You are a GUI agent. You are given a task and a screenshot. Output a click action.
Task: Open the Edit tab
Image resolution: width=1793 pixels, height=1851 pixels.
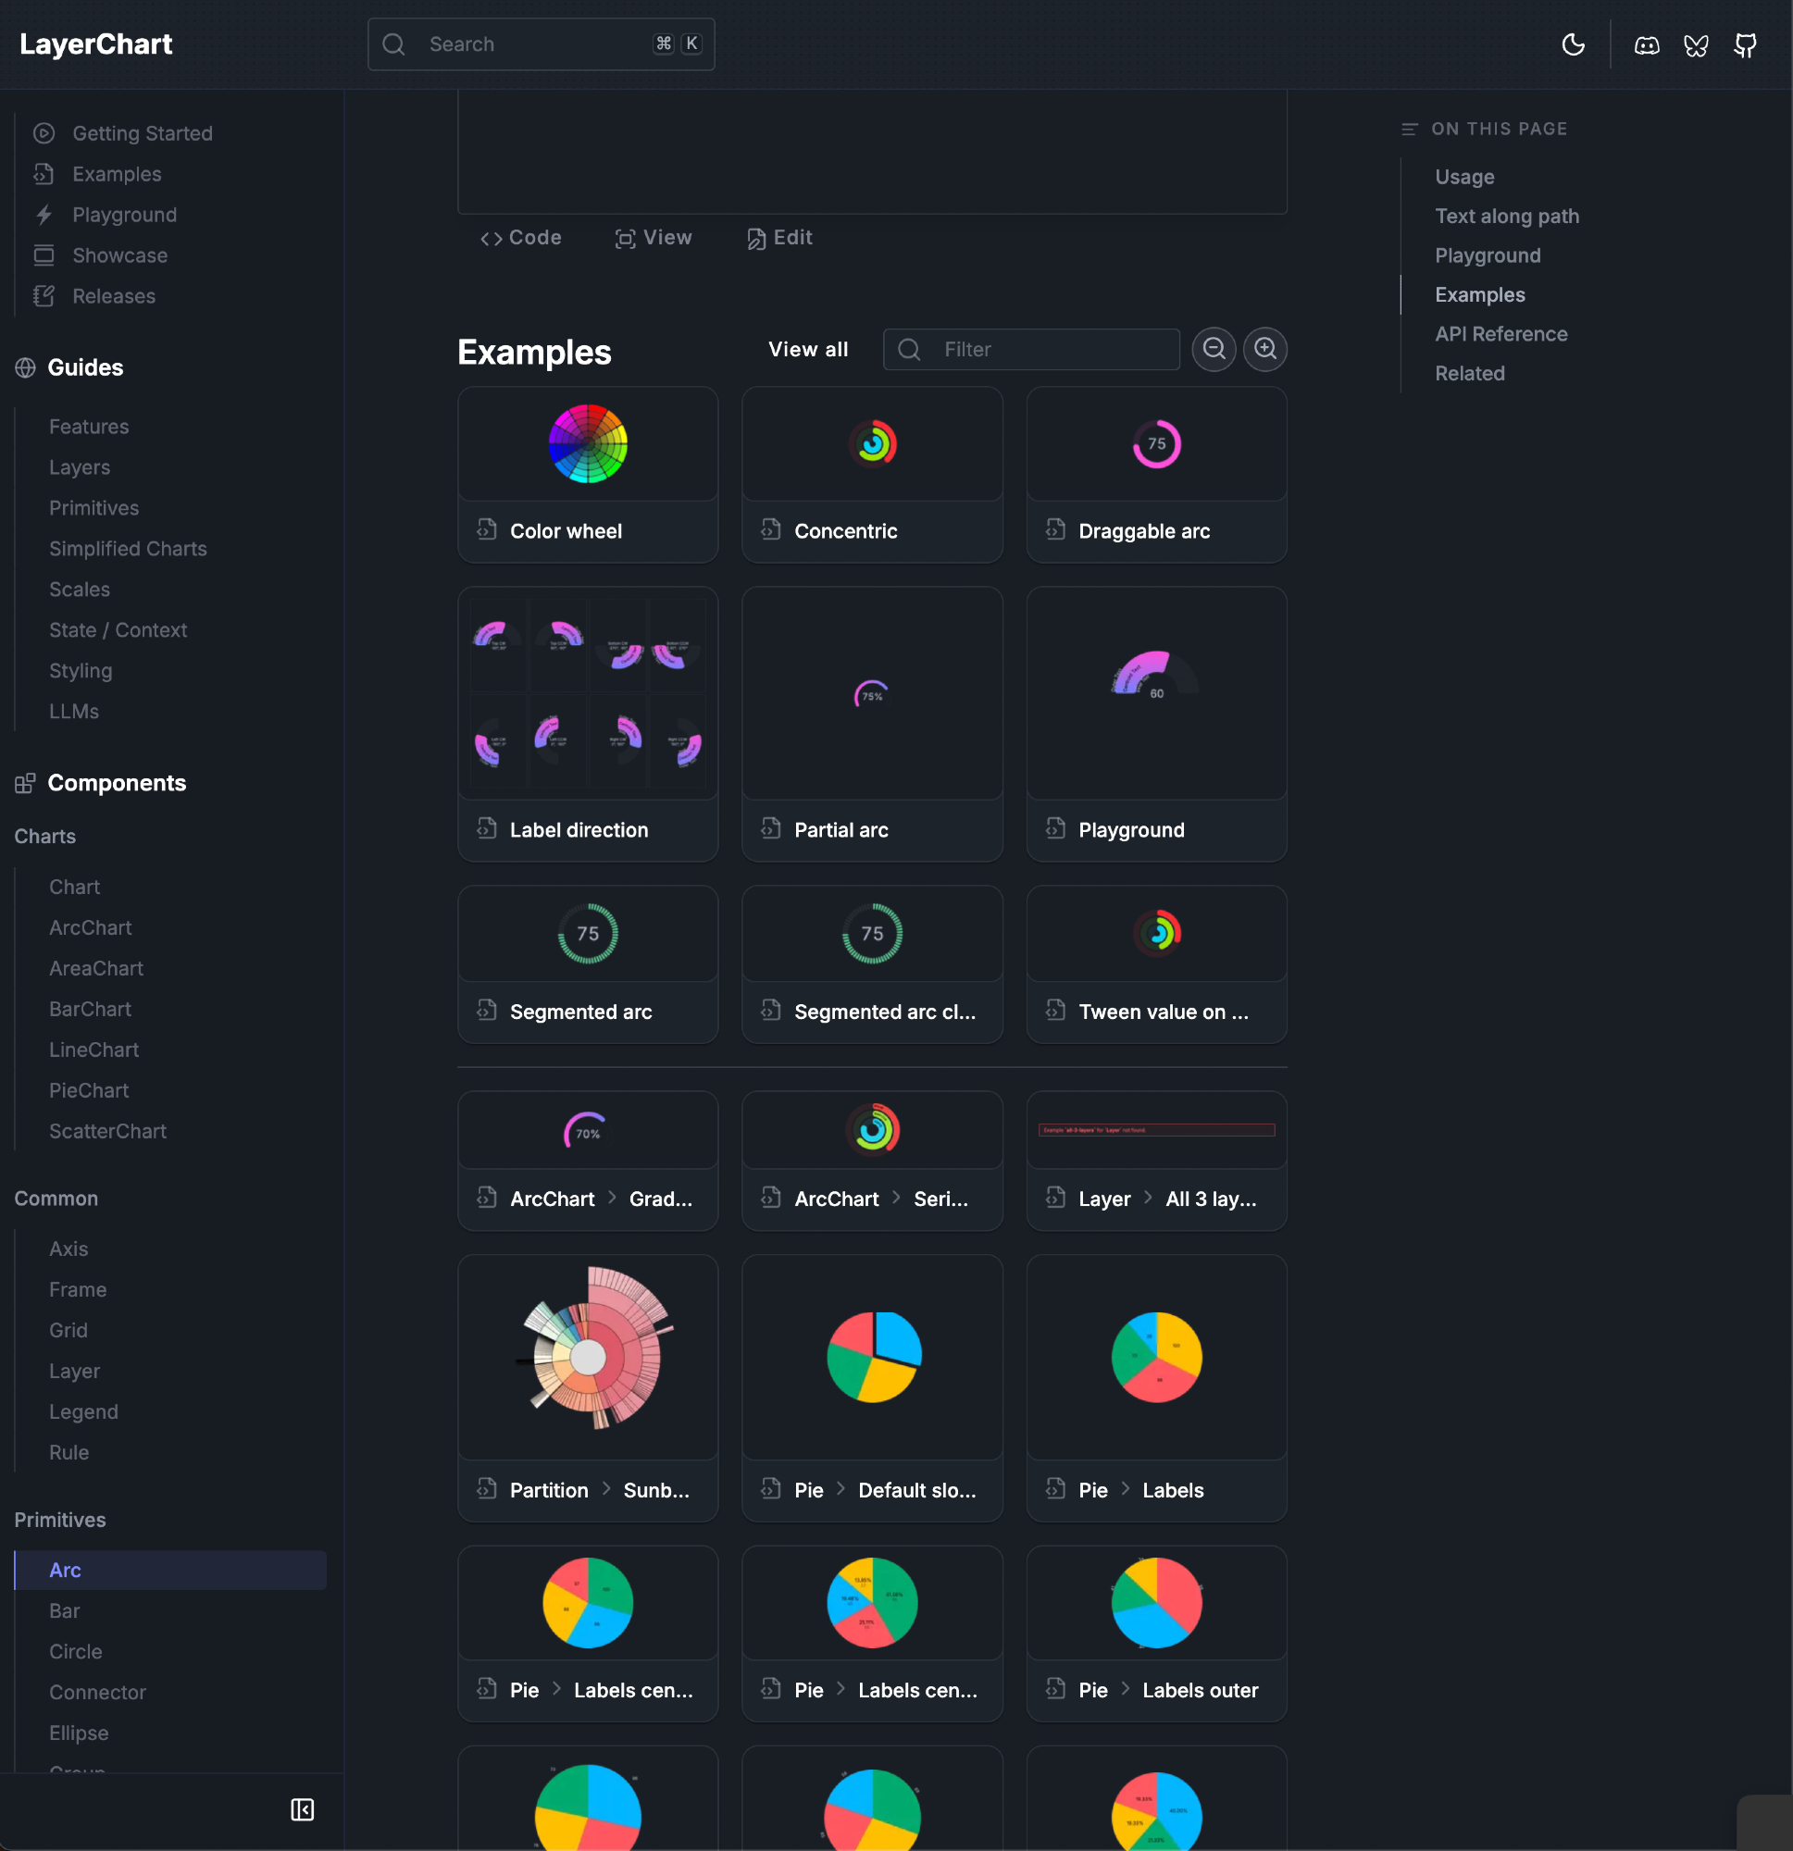(x=779, y=238)
